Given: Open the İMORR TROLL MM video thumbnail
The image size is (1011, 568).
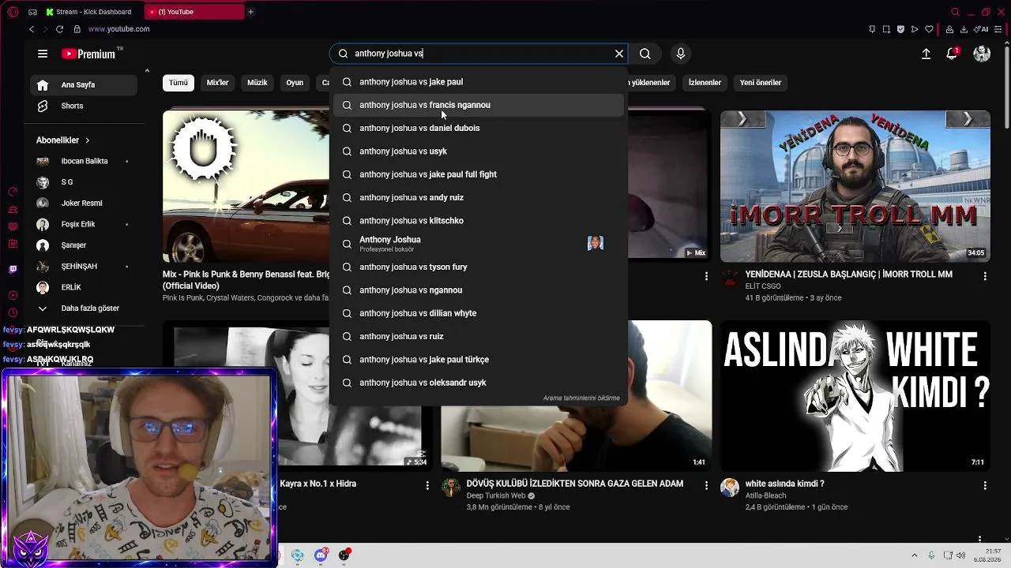Looking at the screenshot, I should point(855,186).
